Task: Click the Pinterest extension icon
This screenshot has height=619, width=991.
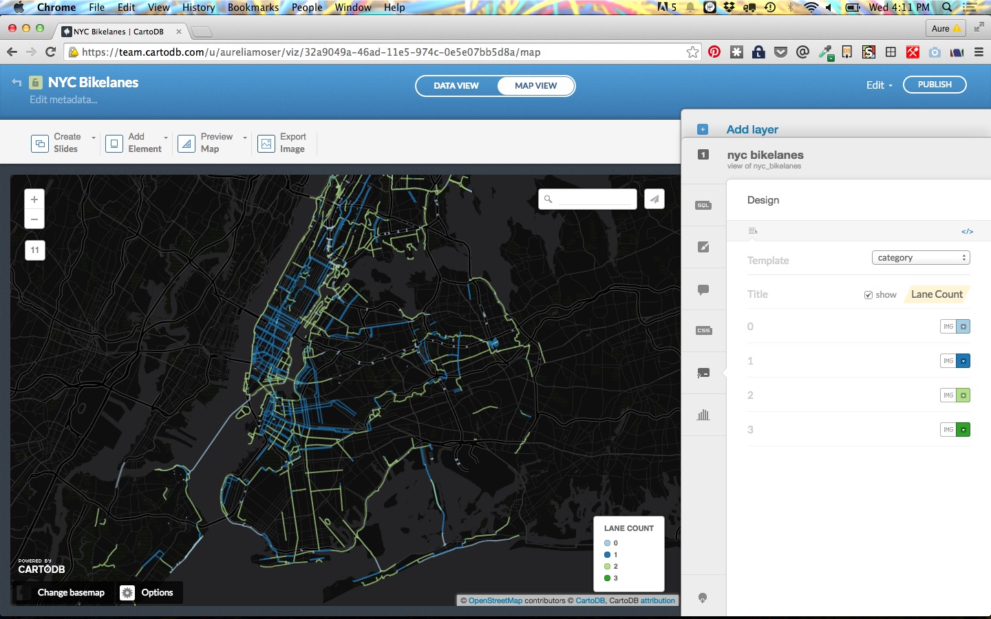Action: tap(714, 52)
